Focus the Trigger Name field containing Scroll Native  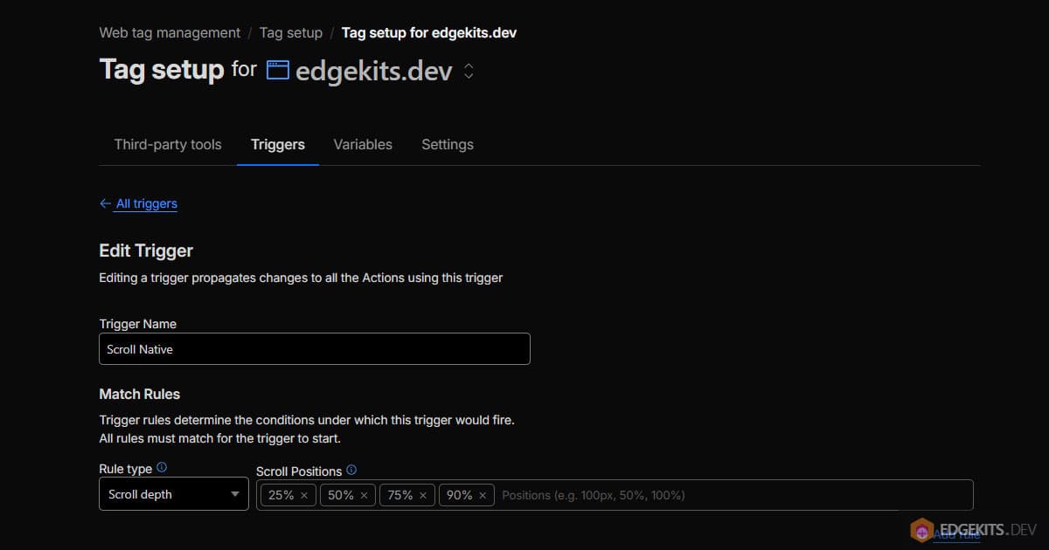(x=315, y=348)
